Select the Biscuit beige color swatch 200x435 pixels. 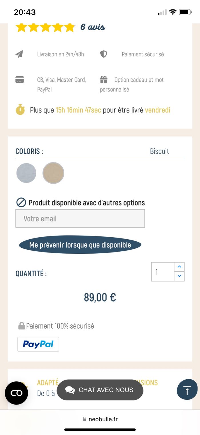pos(53,173)
